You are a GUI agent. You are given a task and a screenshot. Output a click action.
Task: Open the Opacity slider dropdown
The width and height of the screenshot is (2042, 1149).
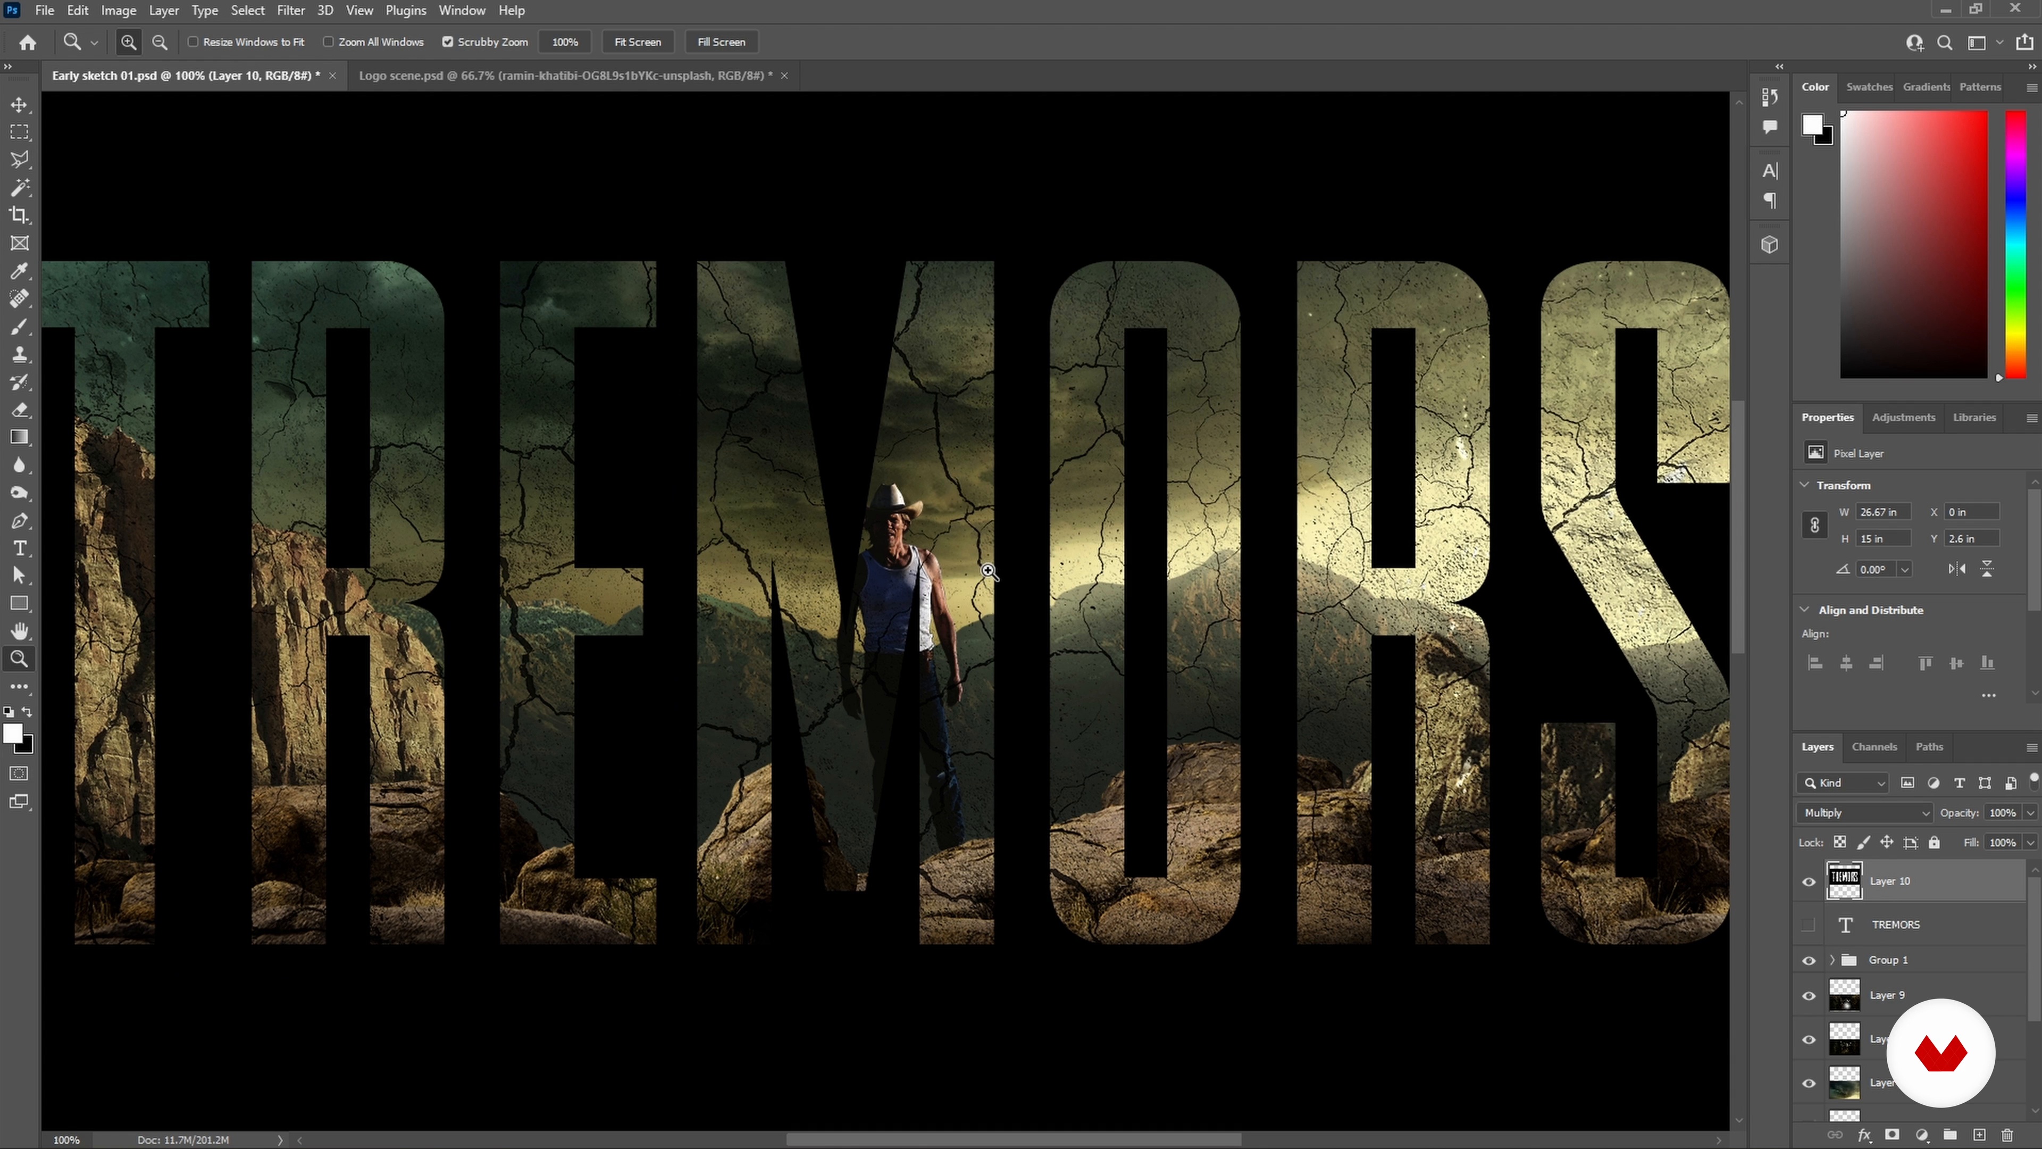click(x=2030, y=813)
